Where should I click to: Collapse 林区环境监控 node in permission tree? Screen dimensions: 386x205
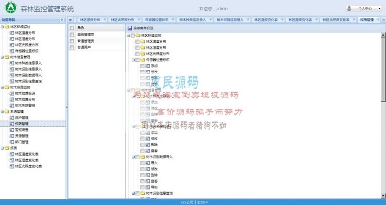(x=128, y=36)
